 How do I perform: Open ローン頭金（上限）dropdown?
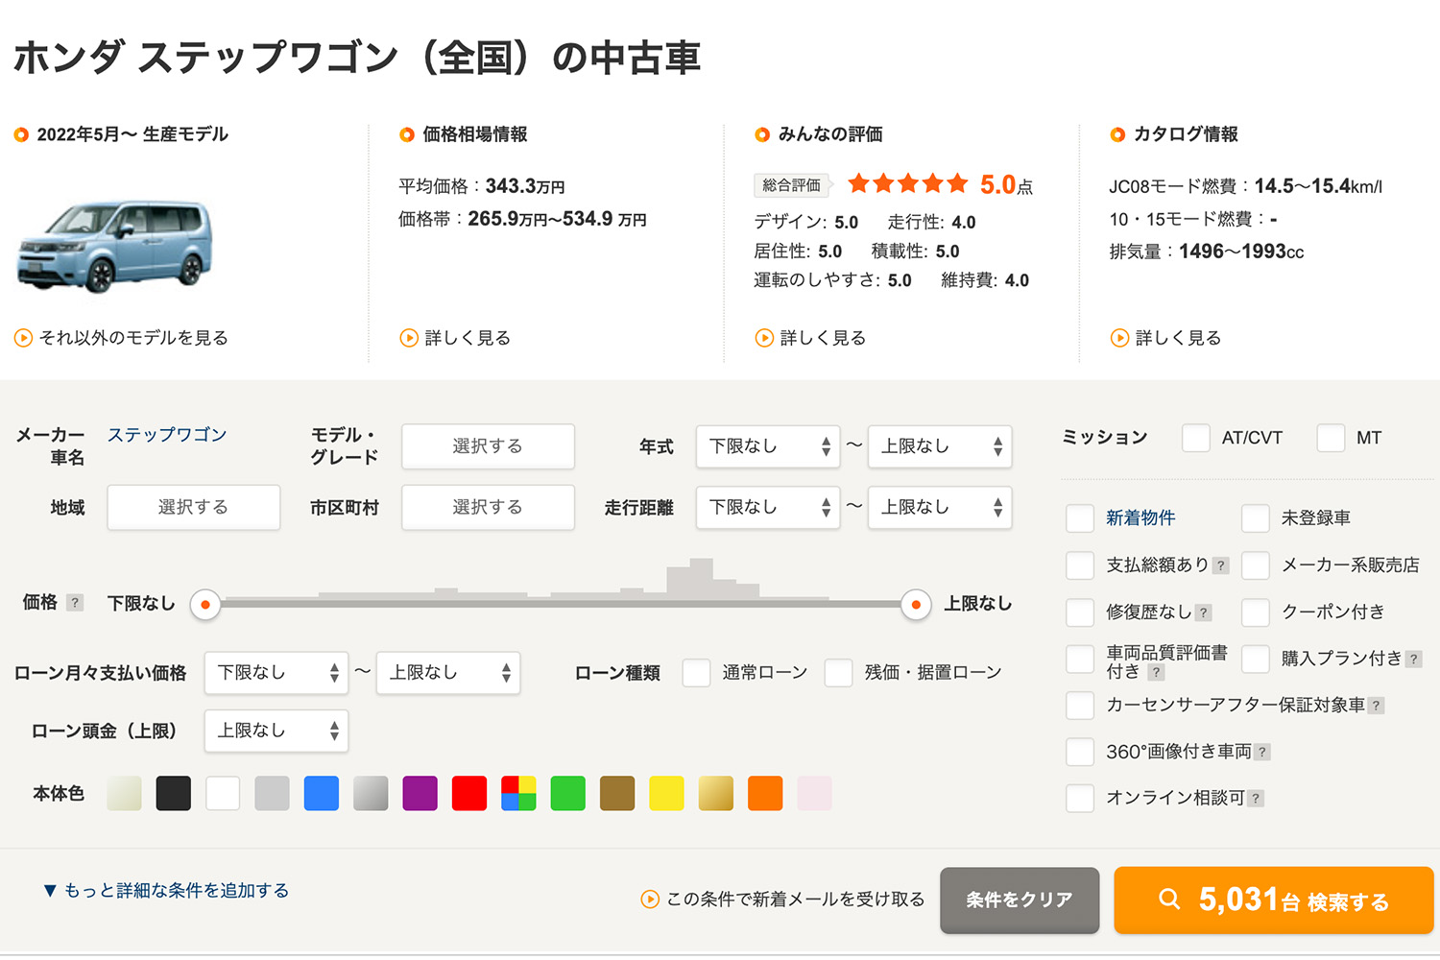276,731
